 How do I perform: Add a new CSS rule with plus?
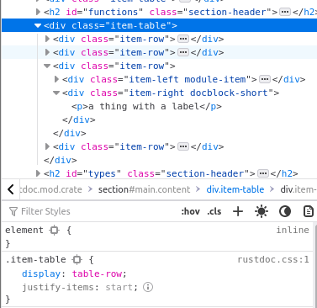238,211
